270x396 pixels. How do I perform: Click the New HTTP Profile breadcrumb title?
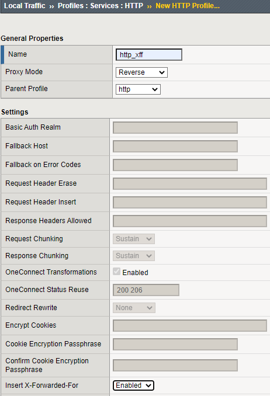point(188,6)
